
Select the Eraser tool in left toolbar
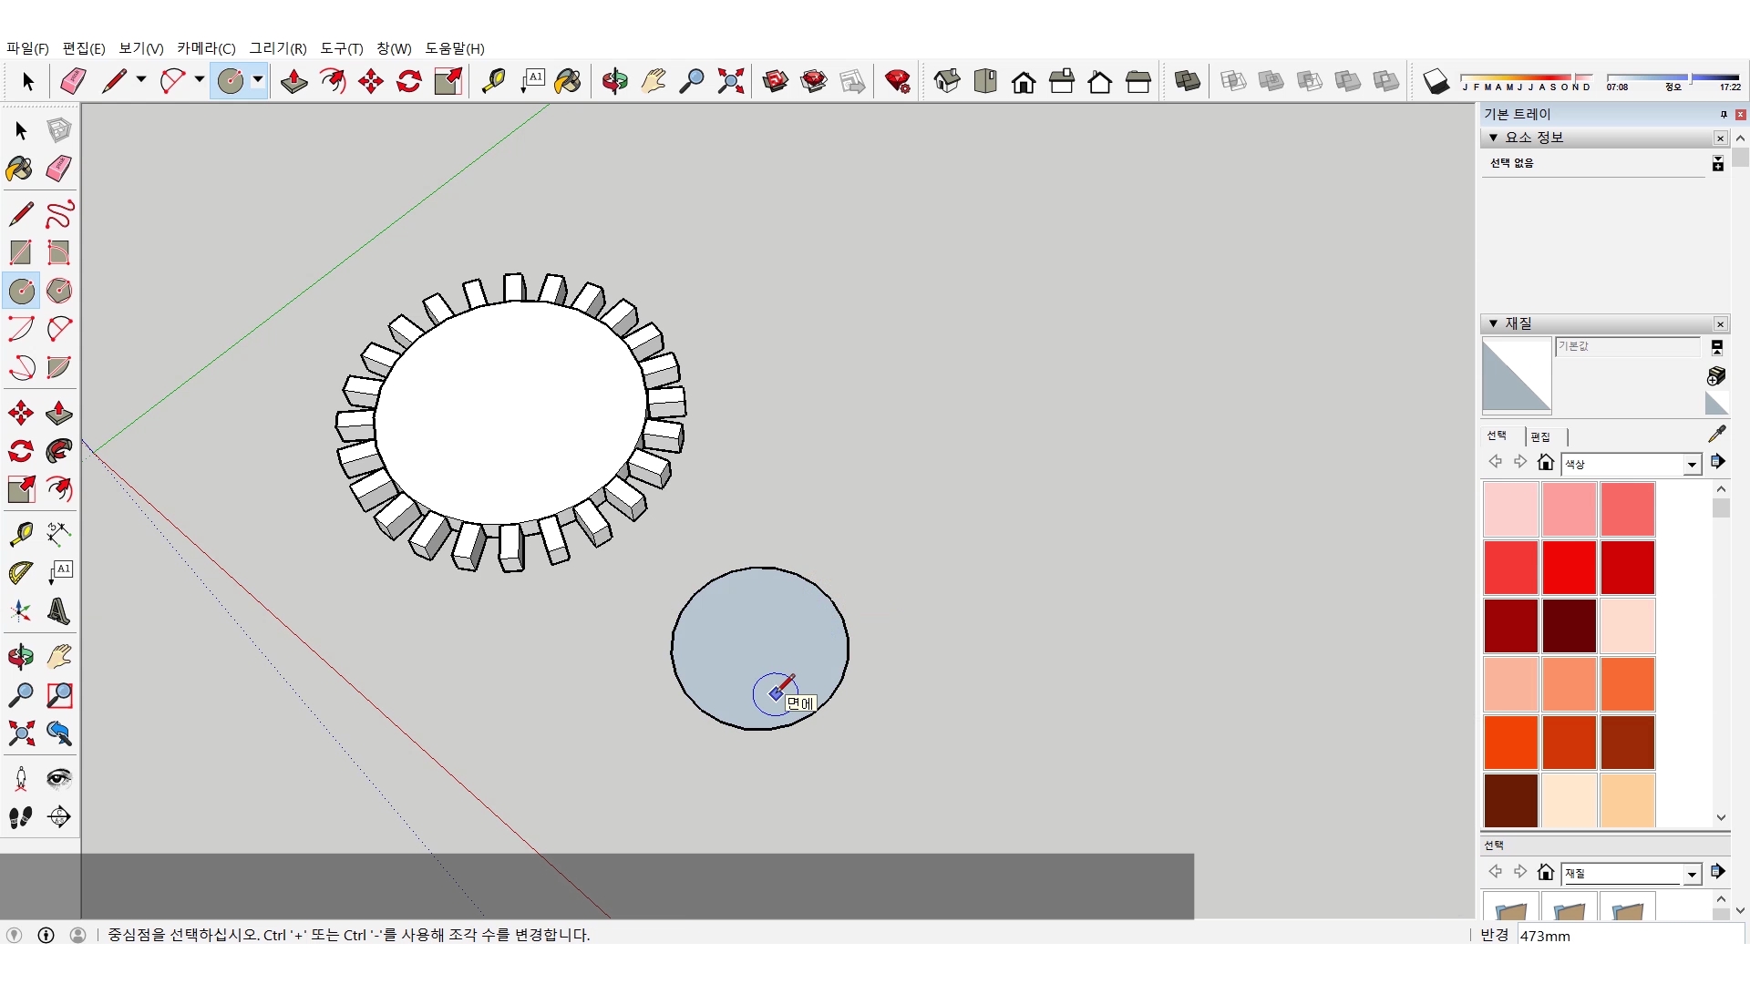click(58, 169)
